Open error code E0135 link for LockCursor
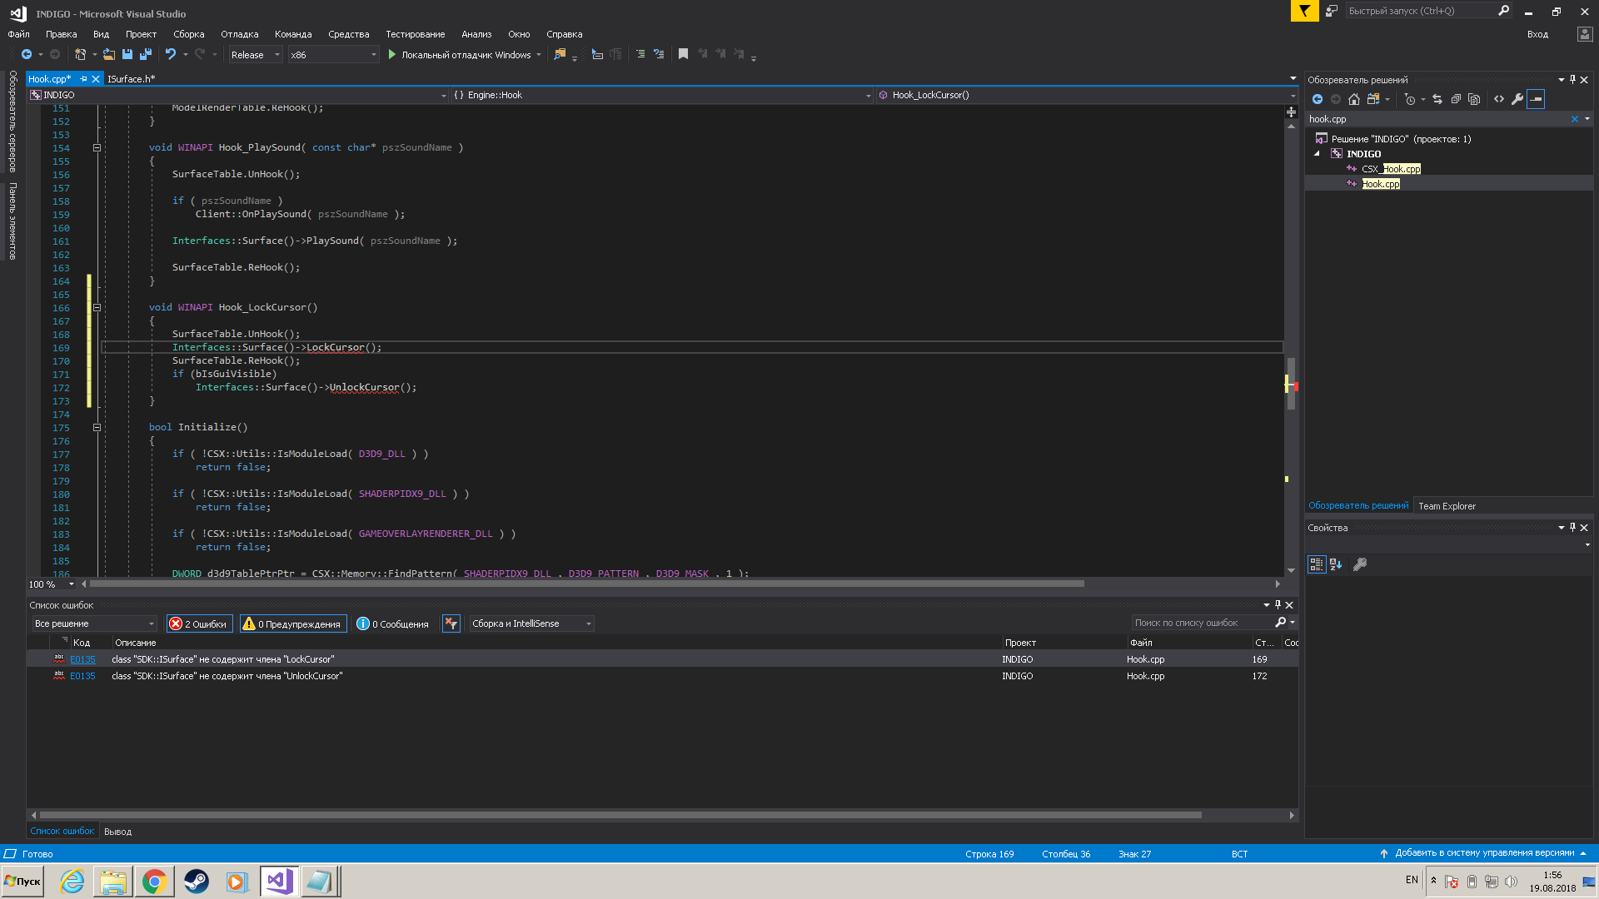This screenshot has height=899, width=1599. (x=82, y=659)
